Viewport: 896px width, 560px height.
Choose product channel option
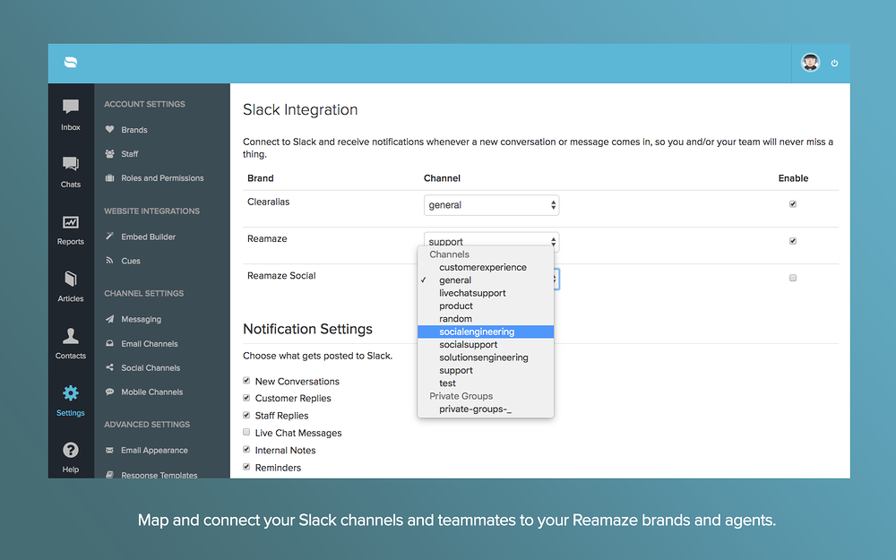[x=486, y=306]
